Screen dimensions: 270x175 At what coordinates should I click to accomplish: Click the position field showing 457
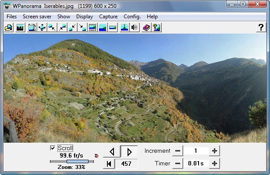click(126, 164)
